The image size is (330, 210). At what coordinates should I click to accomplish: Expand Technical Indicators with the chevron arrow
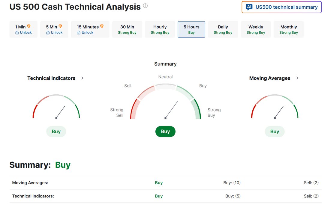pyautogui.click(x=82, y=78)
